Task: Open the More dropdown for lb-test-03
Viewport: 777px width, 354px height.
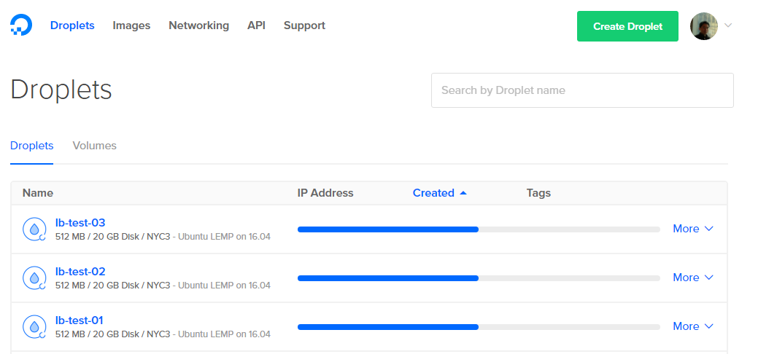Action: click(x=693, y=229)
